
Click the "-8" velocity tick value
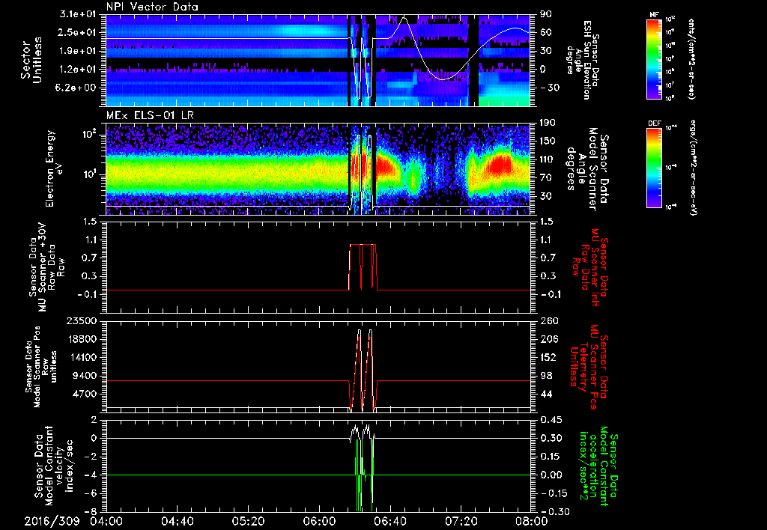pyautogui.click(x=90, y=512)
